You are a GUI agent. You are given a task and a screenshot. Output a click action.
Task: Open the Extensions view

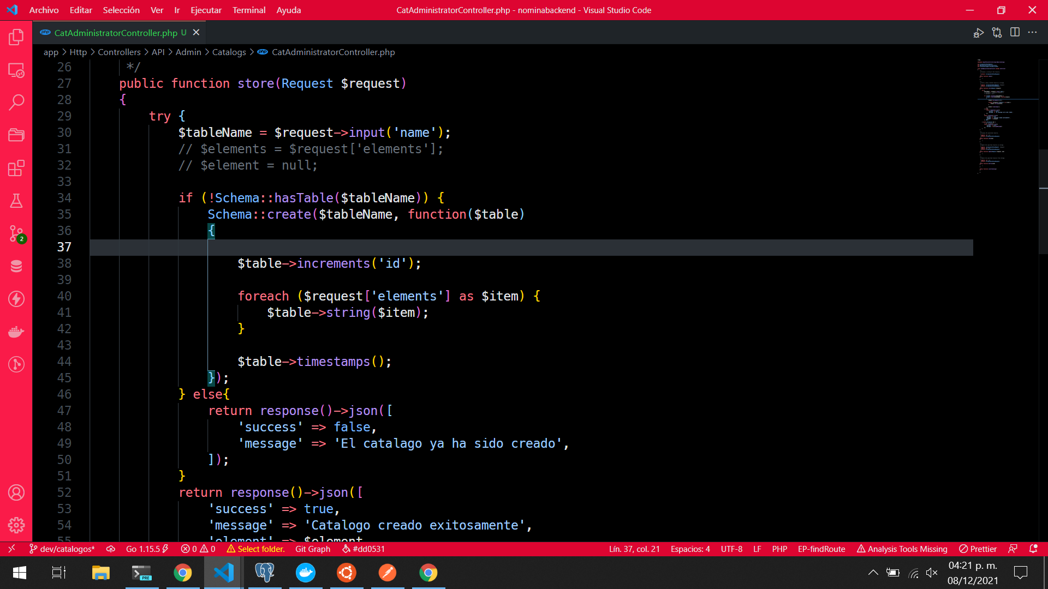point(16,168)
